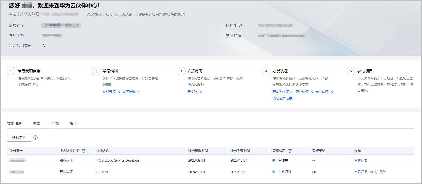Click the help question-mark icon beside 添加证书

pyautogui.click(x=36, y=138)
